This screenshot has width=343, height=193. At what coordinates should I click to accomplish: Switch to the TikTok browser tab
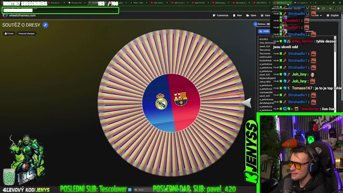point(138,3)
